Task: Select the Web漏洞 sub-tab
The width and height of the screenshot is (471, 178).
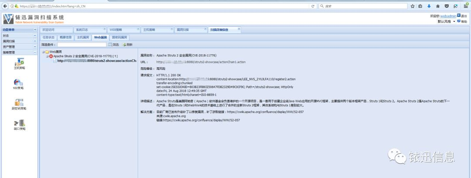Action: (x=100, y=37)
